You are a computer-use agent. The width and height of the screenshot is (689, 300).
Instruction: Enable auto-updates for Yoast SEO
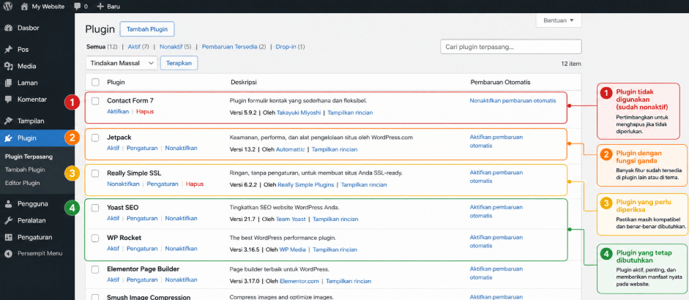[x=496, y=211]
